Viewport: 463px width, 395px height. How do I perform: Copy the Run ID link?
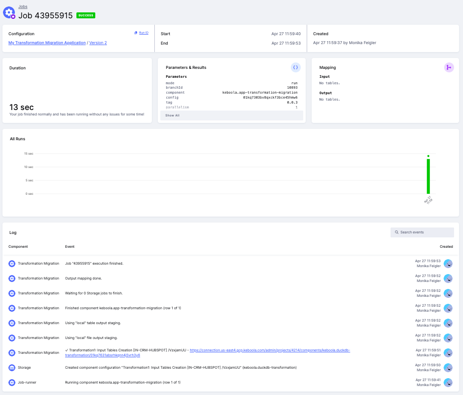click(x=143, y=33)
